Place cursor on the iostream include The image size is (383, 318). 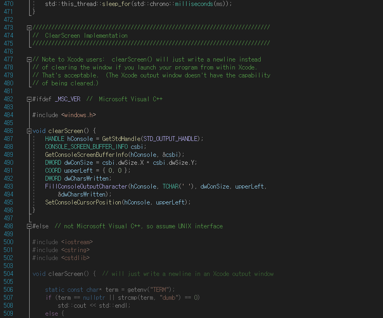78,242
